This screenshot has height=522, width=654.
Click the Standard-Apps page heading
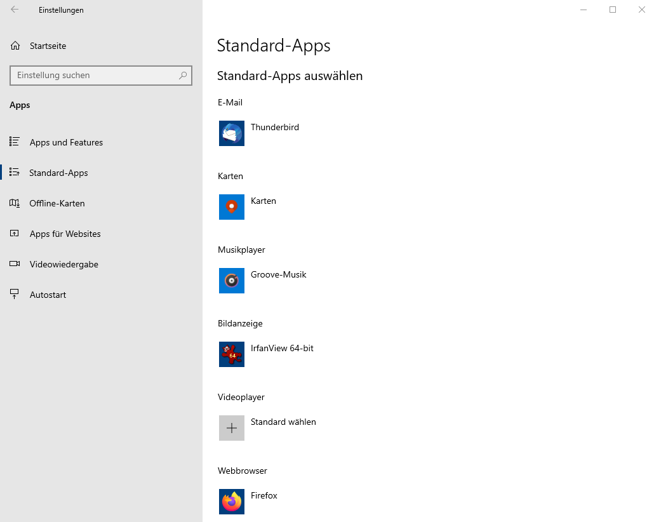click(274, 46)
